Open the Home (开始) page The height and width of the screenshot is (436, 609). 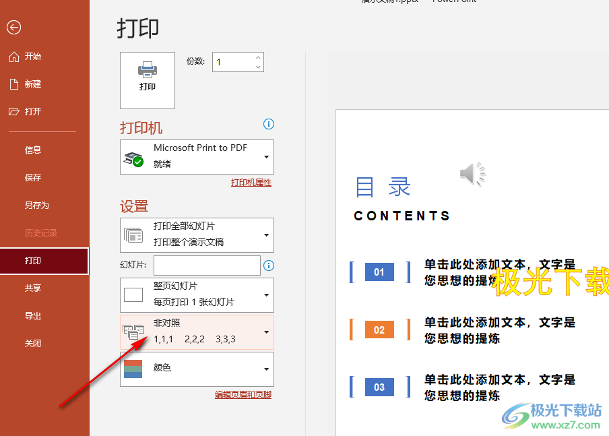(32, 57)
